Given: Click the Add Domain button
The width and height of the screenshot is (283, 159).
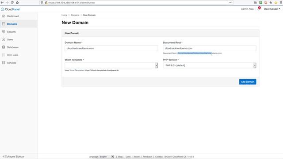Looking at the screenshot, I should (248, 82).
